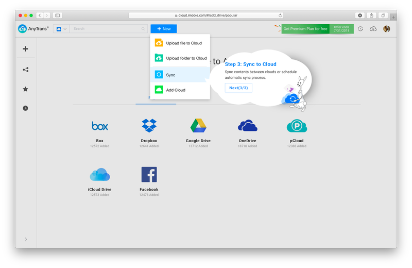Open starred favorites in sidebar

click(25, 89)
